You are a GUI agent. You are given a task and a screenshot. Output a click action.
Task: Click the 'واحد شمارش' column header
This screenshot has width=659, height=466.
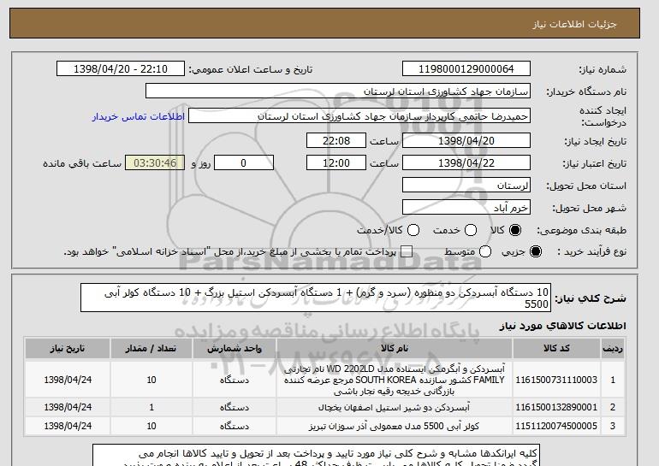[235, 349]
